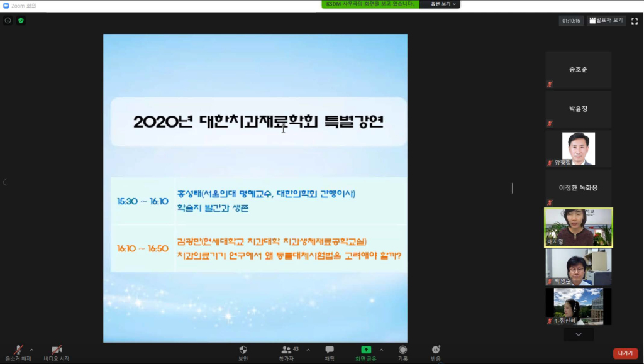Unmute the microphone in Zoom toolbar
The height and width of the screenshot is (364, 644).
coord(18,350)
